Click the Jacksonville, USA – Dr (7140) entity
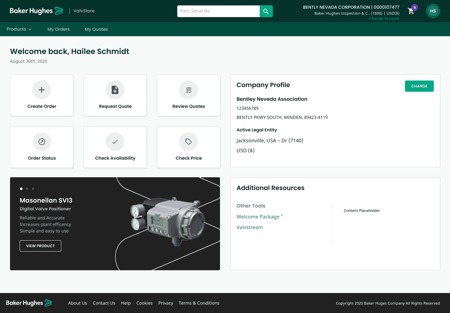 point(270,140)
